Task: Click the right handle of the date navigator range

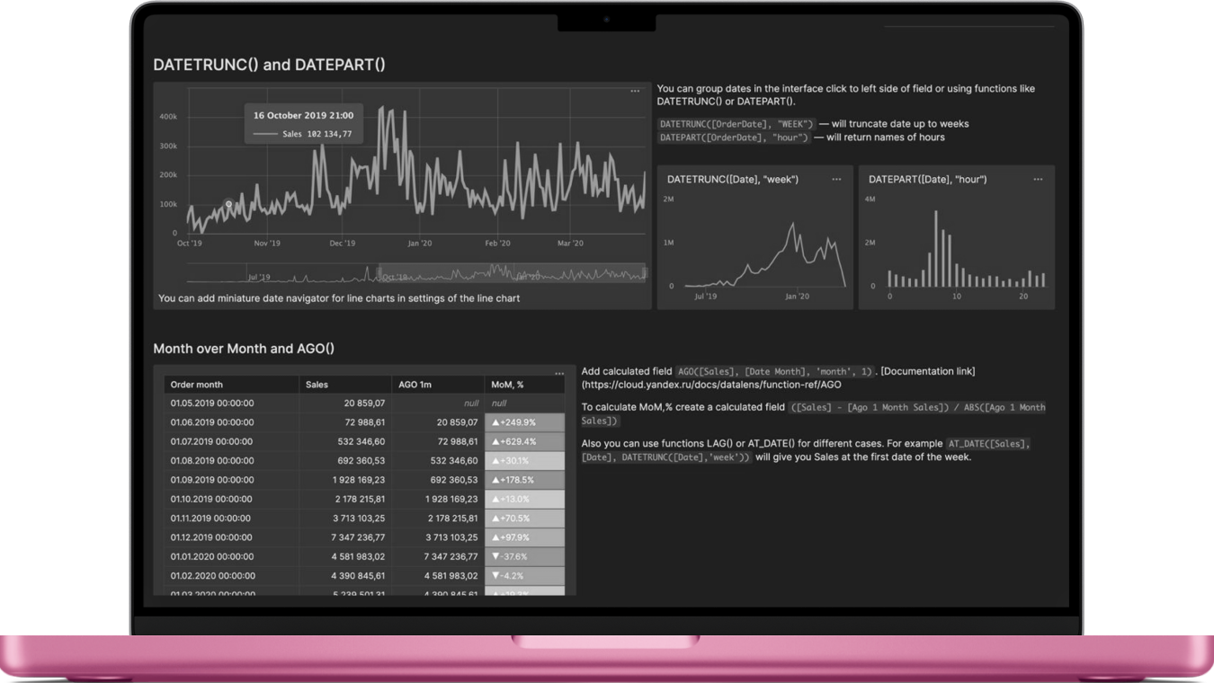Action: click(645, 272)
